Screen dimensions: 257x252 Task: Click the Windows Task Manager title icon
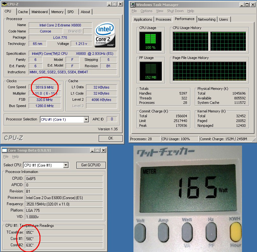tap(133, 5)
